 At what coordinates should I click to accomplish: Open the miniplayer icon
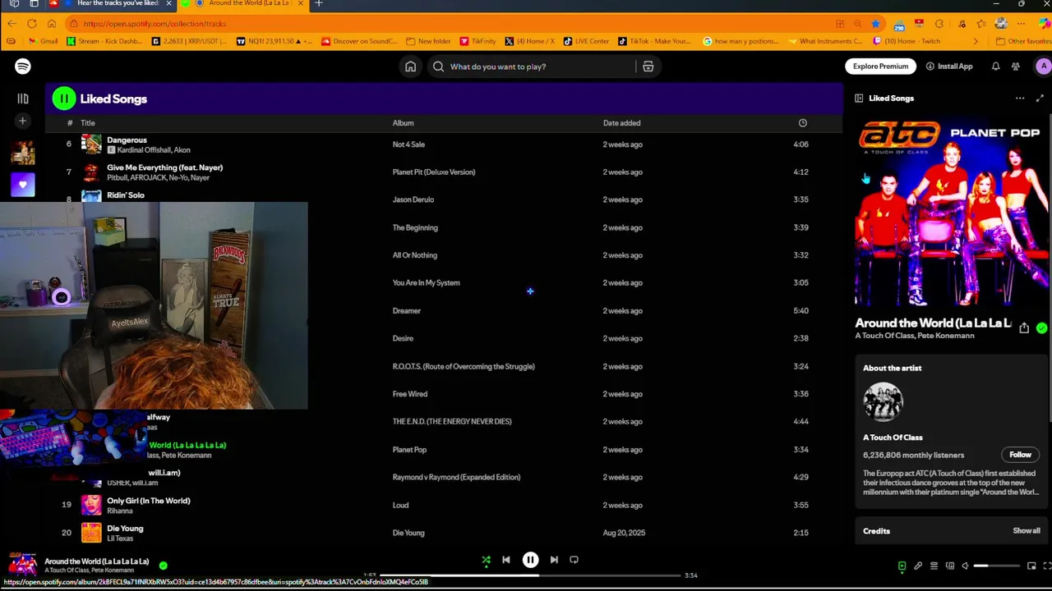(x=1031, y=566)
